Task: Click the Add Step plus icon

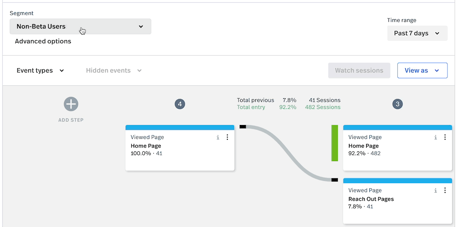Action: coord(71,104)
